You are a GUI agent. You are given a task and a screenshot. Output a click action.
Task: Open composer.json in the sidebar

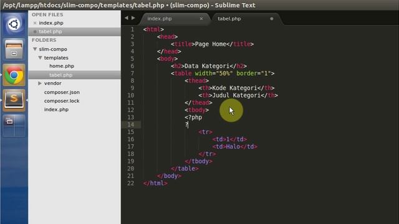pyautogui.click(x=62, y=92)
